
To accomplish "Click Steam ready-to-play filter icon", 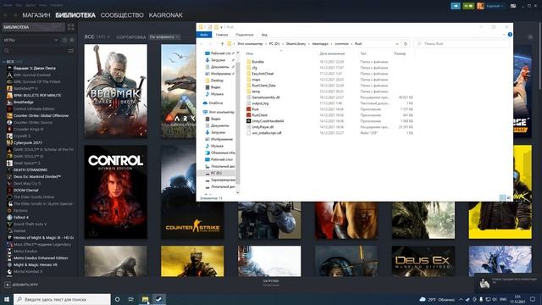I will click(72, 40).
